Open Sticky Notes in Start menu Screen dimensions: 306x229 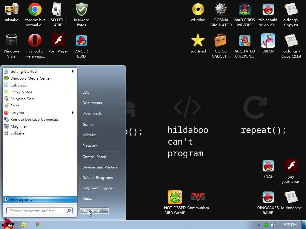point(40,92)
